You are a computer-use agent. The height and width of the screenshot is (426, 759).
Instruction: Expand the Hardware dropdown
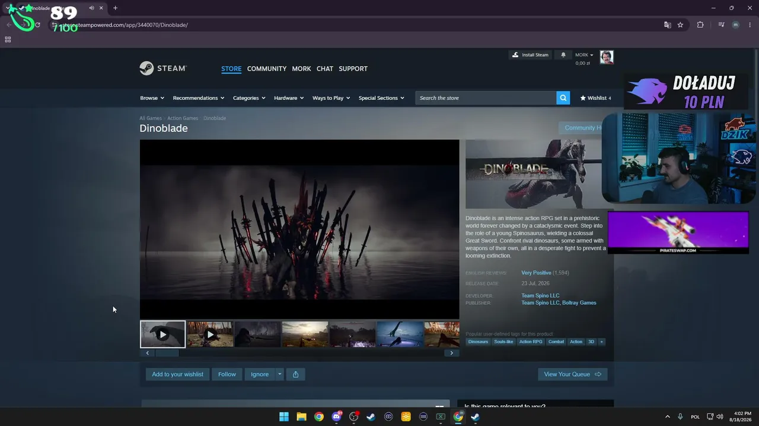point(289,98)
